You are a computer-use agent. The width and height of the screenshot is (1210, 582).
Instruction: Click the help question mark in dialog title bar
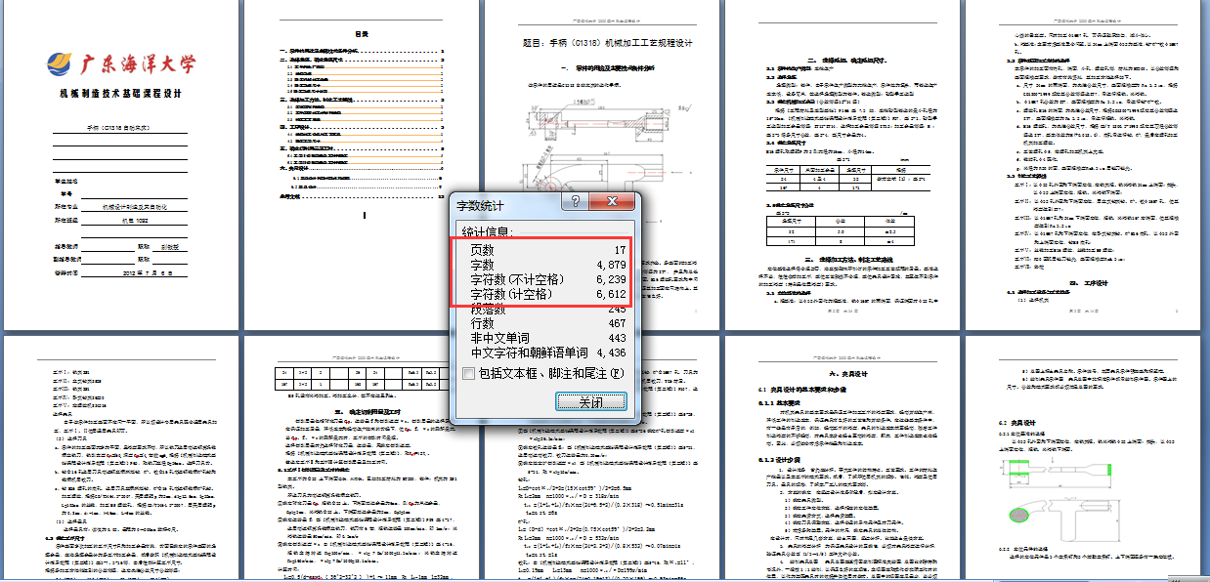point(578,202)
